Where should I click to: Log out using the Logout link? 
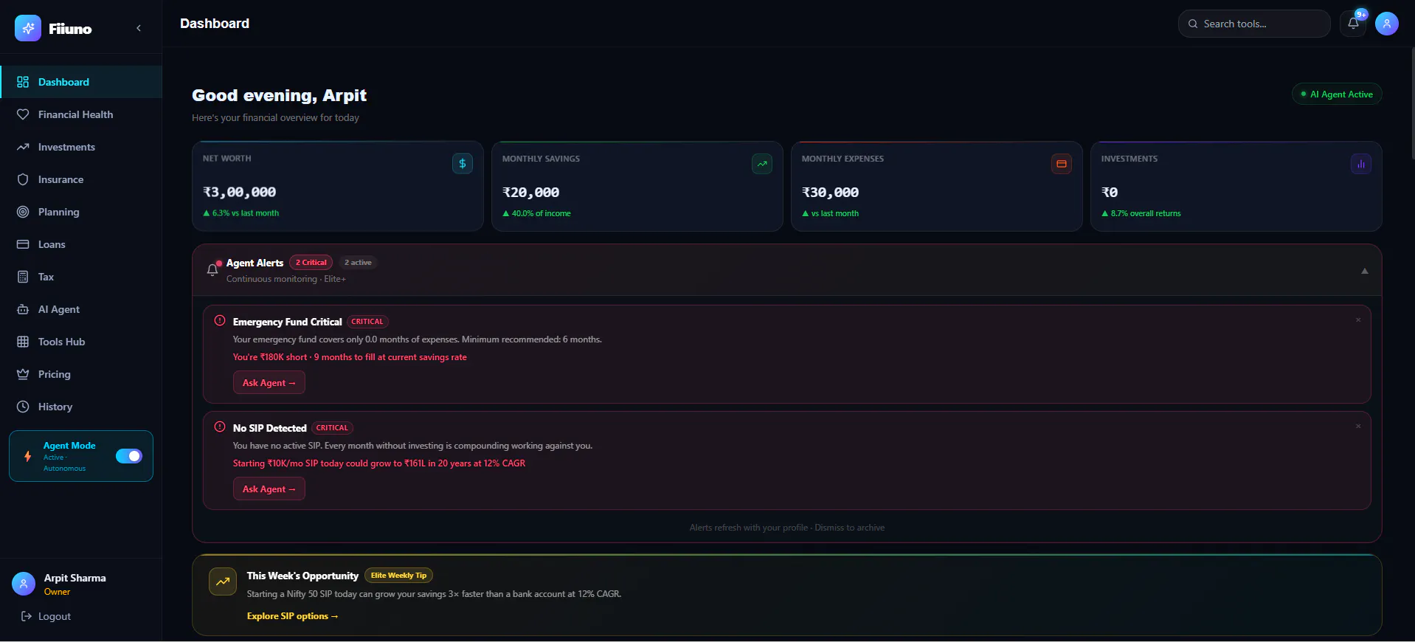coord(46,616)
